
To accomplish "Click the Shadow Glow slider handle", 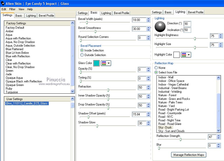I will pyautogui.click(x=97, y=126).
